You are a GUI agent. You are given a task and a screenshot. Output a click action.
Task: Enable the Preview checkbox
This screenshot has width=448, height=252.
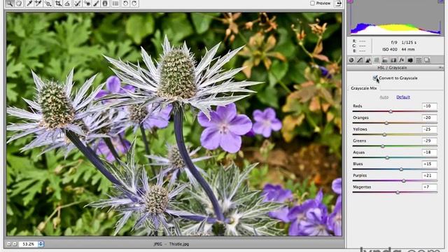(312, 3)
